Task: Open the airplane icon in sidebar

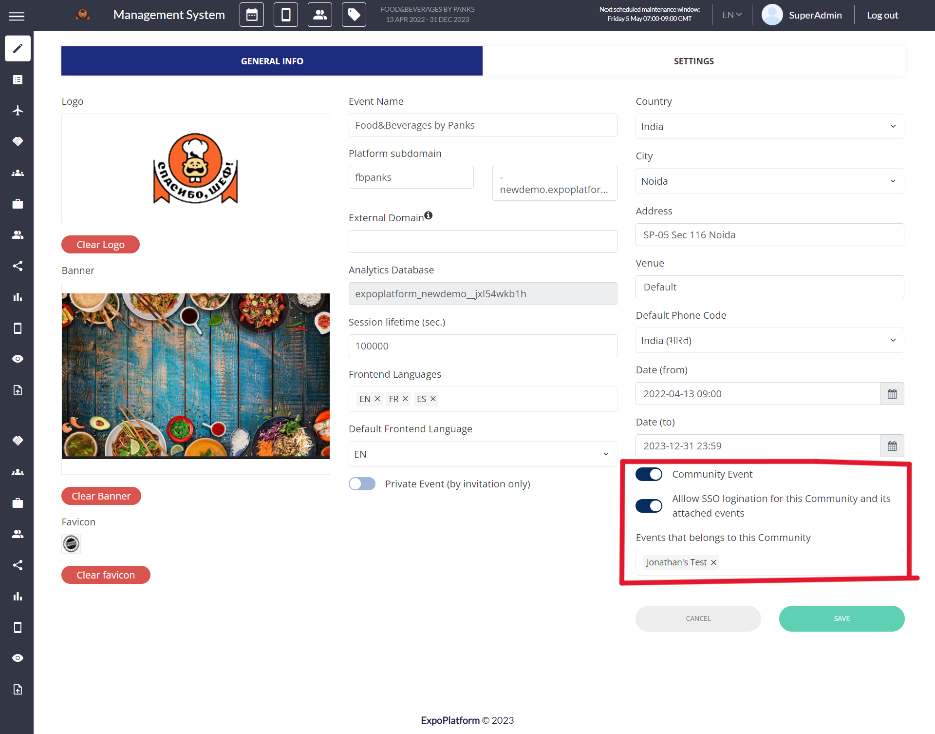Action: pos(18,111)
